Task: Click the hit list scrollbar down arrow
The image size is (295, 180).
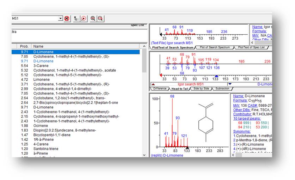Action: pos(144,155)
